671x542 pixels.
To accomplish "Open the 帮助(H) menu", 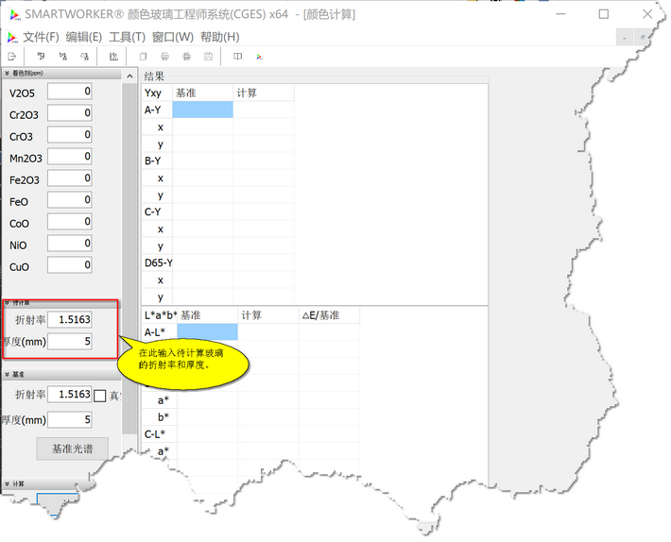I will (219, 37).
